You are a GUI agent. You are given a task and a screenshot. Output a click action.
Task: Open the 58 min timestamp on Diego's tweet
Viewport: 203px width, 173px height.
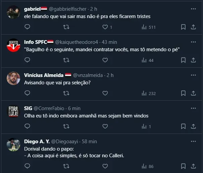[89, 142]
